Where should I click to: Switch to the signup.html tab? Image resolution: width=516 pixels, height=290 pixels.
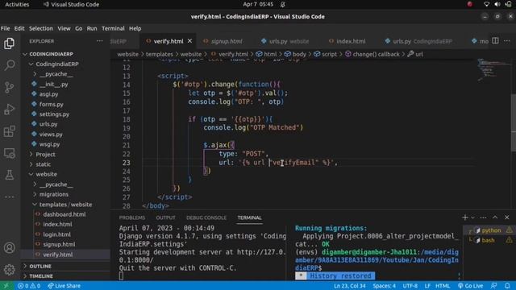click(x=227, y=41)
